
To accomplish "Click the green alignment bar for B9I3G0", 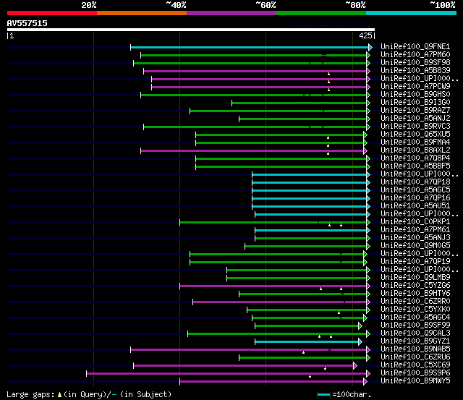I will click(x=299, y=103).
